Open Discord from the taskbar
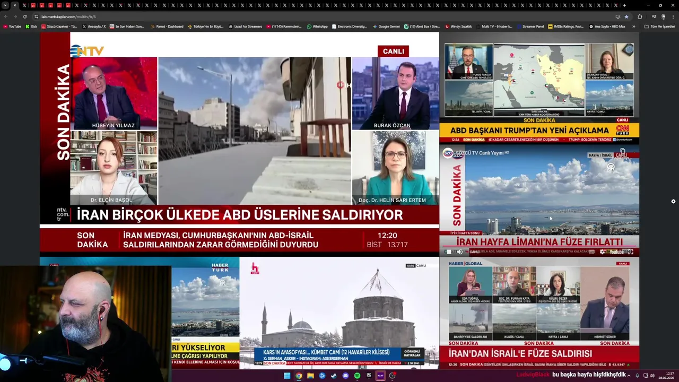 click(x=345, y=376)
